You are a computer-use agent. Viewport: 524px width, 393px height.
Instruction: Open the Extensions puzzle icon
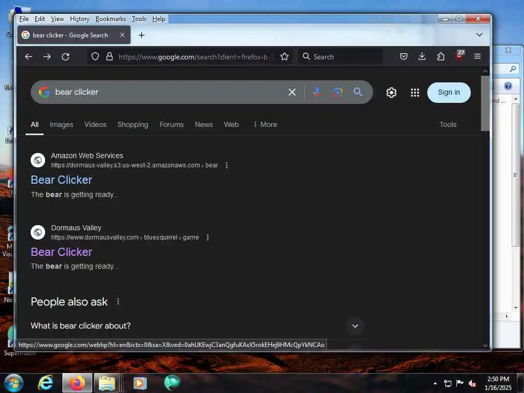(441, 56)
